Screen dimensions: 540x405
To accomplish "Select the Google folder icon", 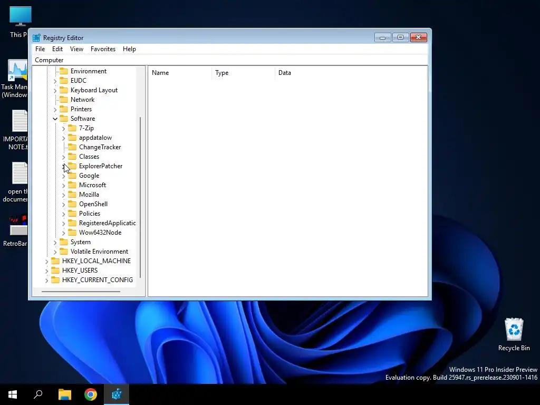I will 72,175.
